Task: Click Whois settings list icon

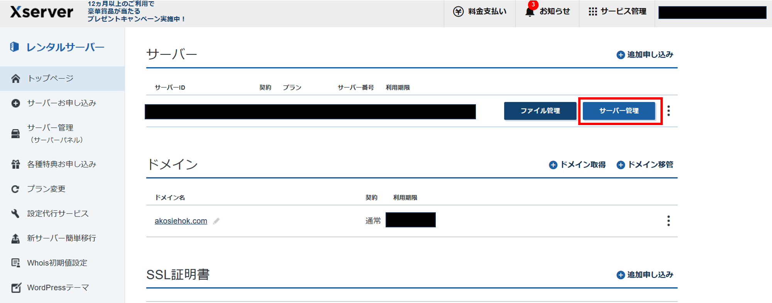Action: click(15, 263)
